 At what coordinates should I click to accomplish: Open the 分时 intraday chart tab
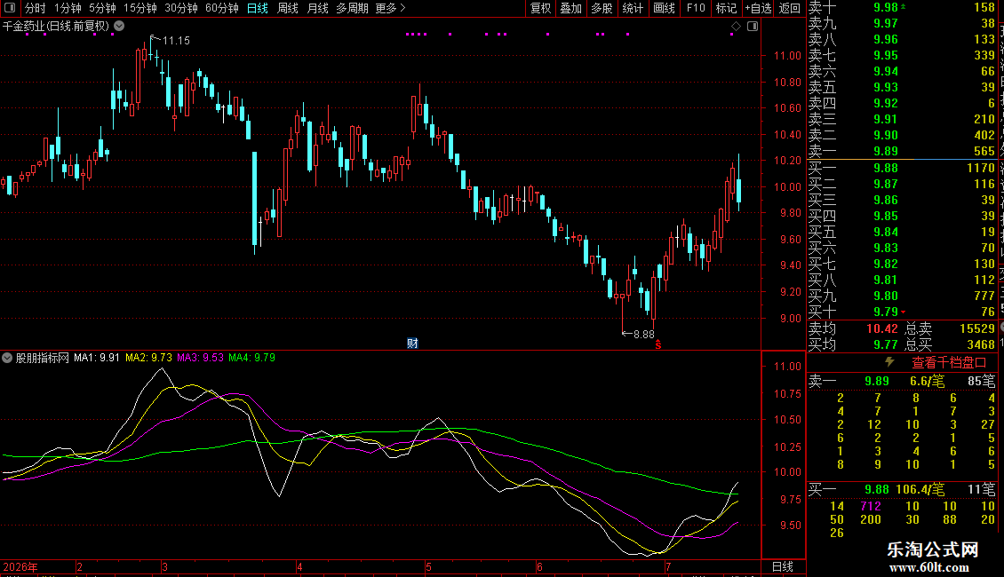pos(36,8)
